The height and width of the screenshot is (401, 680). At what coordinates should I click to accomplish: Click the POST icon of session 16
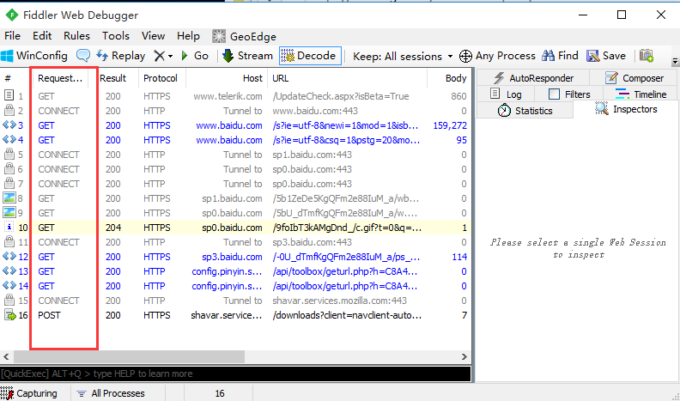(9, 315)
